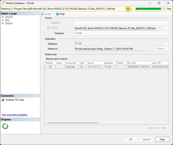Click the SSMS database icon in title bar
Viewport: 173px width, 145px height.
point(3,3)
